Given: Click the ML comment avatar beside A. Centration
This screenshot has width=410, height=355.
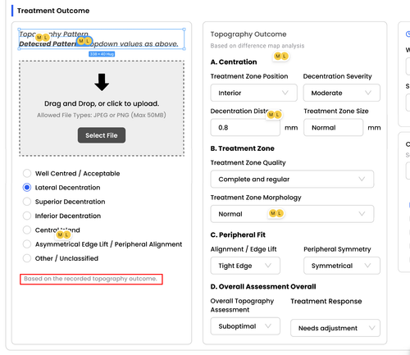Looking at the screenshot, I should tap(281, 57).
